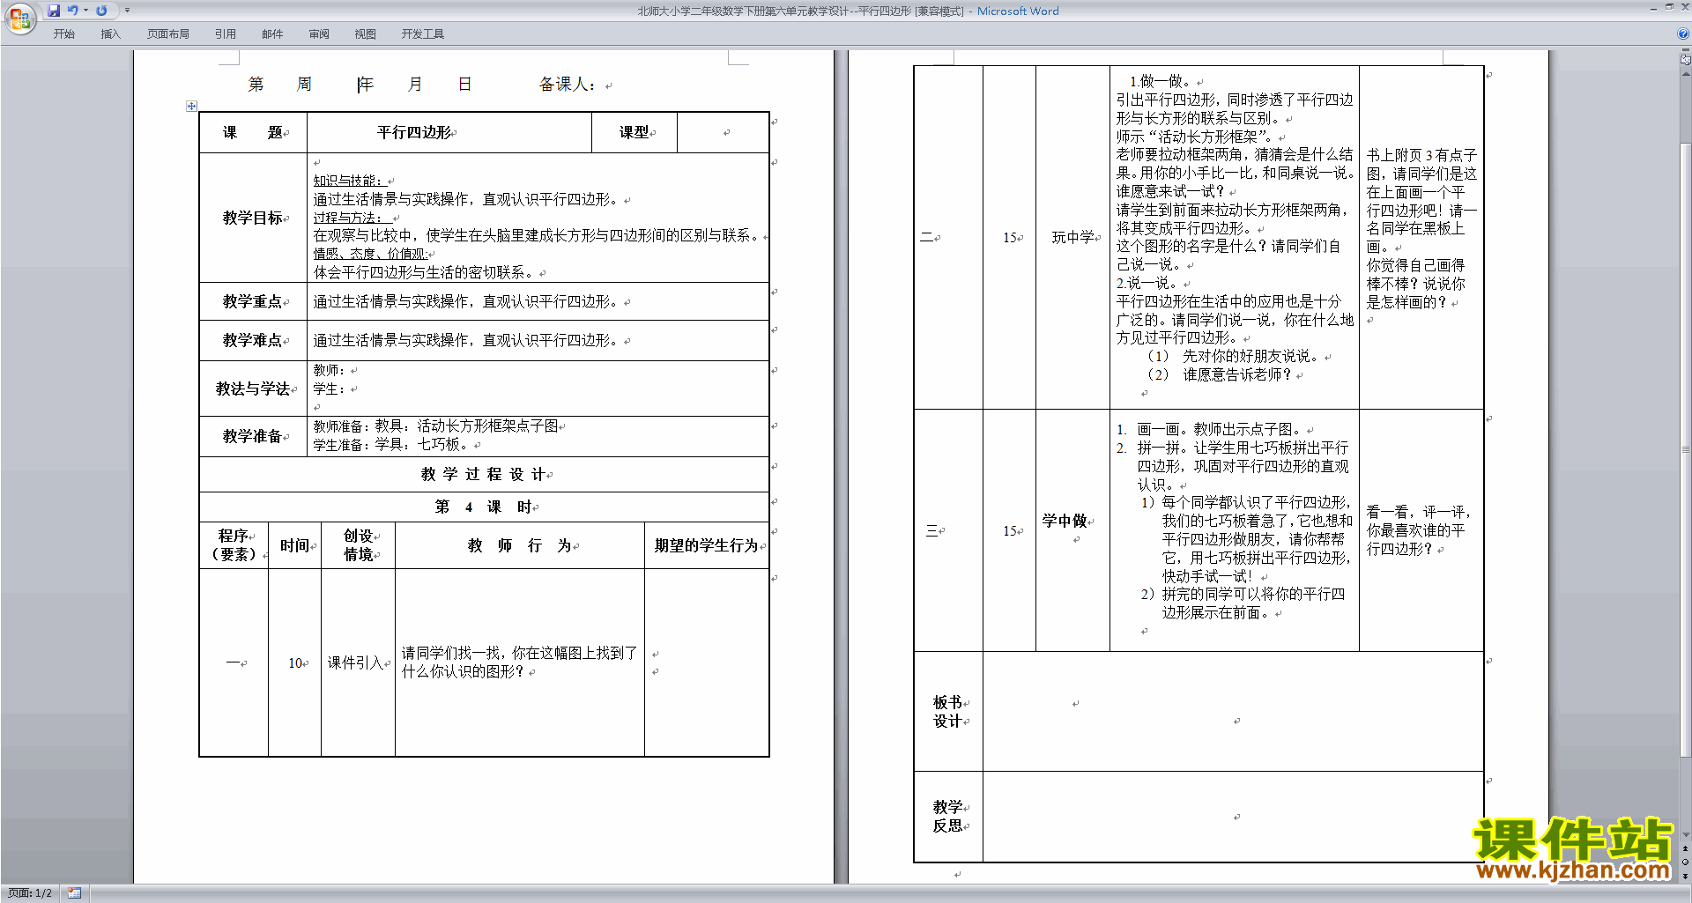1692x903 pixels.
Task: Open the 邮件 ribbon tab
Action: 272,34
